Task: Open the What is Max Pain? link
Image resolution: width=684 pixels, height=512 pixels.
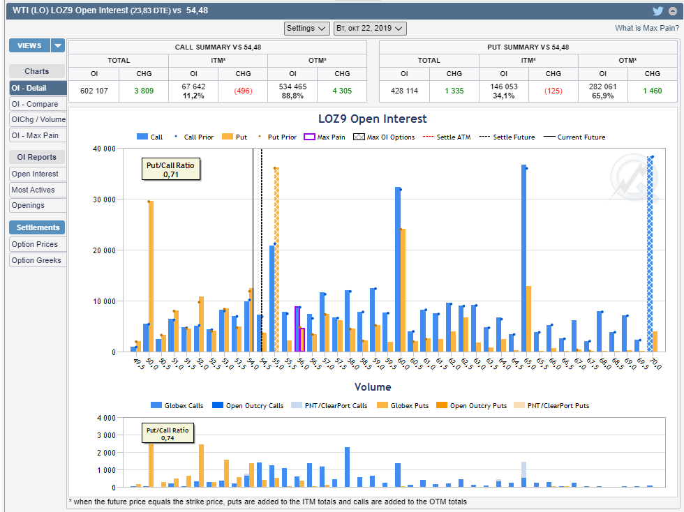Action: tap(646, 29)
